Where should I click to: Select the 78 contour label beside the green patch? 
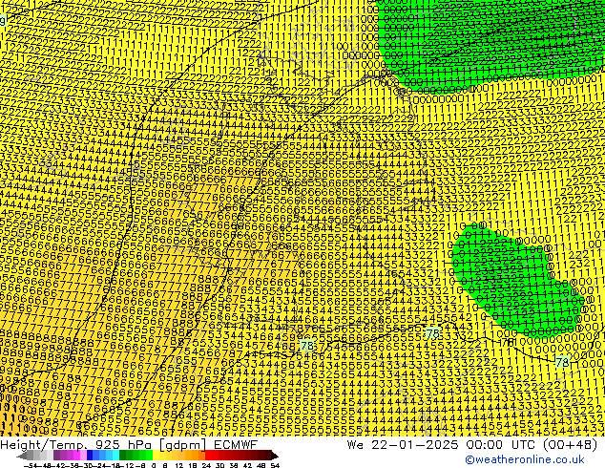click(433, 332)
